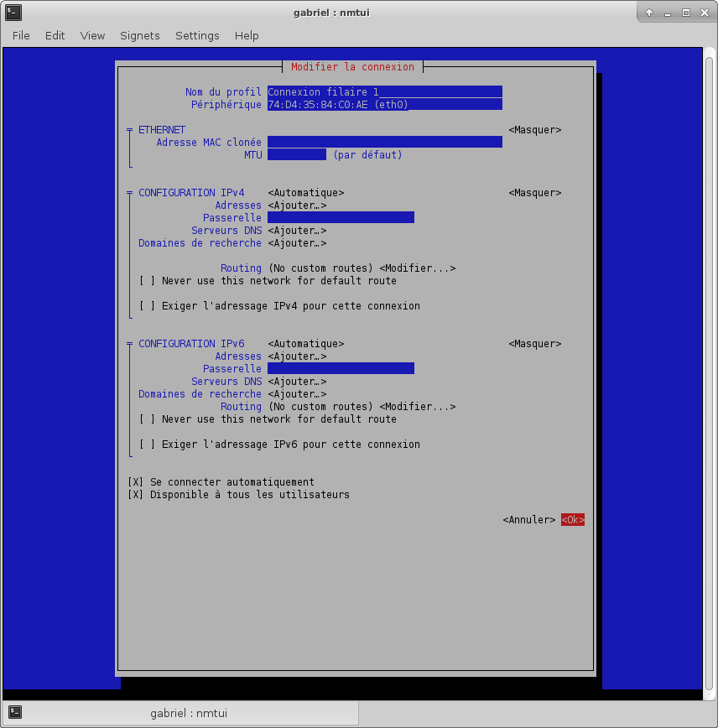
Task: Minimize the nmtui window
Action: click(x=668, y=13)
